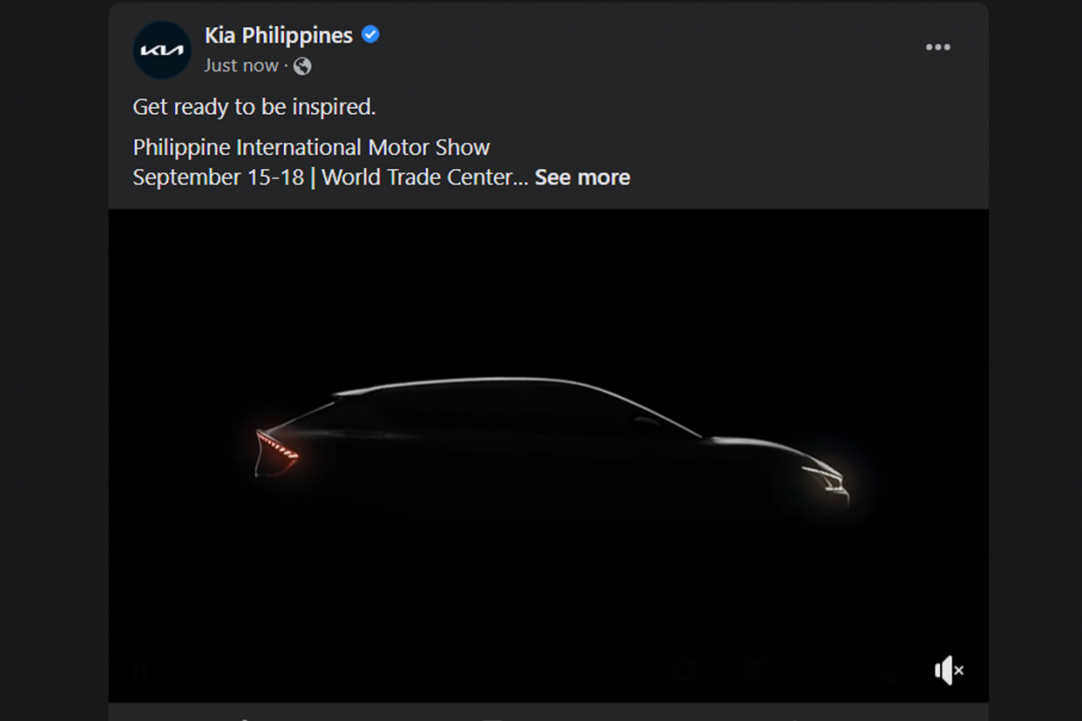Image resolution: width=1082 pixels, height=721 pixels.
Task: Click the glowing red taillight in video
Action: tap(276, 451)
